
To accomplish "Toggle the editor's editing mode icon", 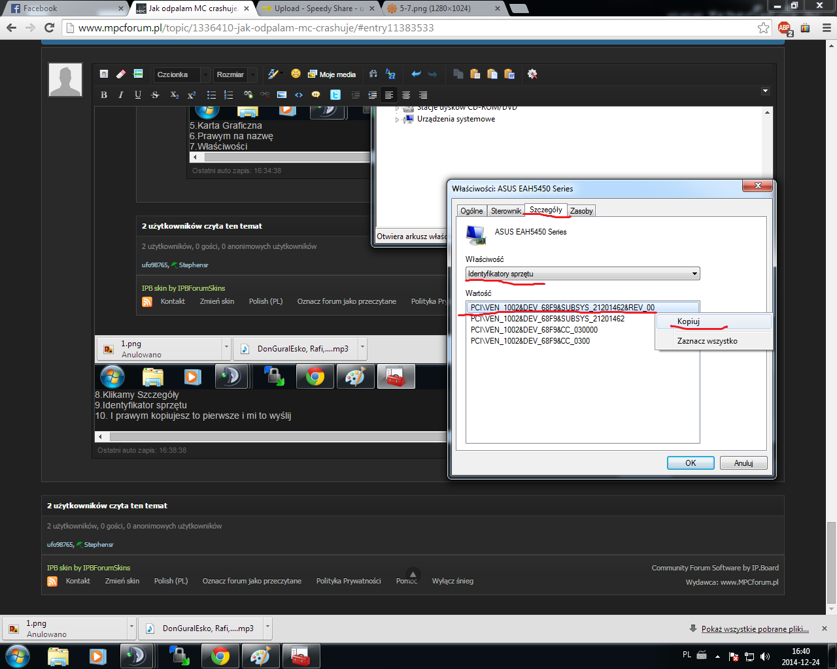I will click(104, 74).
